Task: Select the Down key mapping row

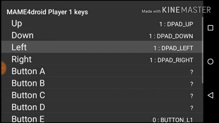Action: [x=102, y=35]
